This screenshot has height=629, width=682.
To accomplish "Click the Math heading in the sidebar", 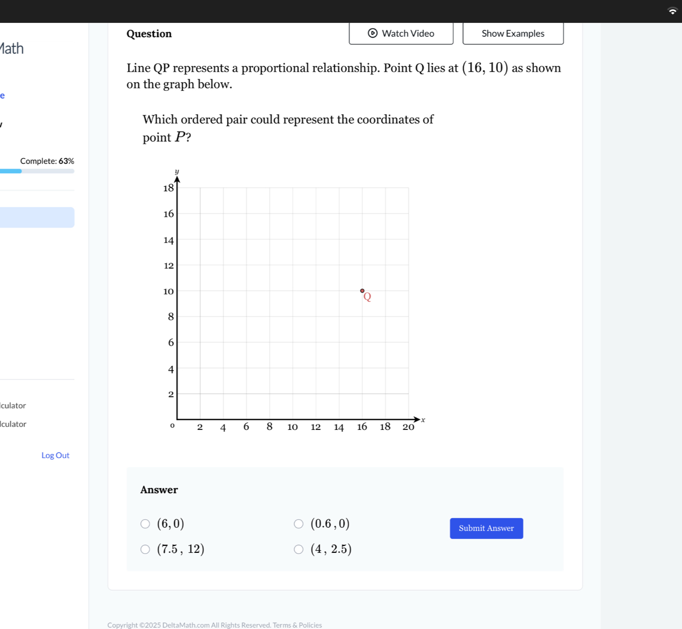I will (x=11, y=48).
